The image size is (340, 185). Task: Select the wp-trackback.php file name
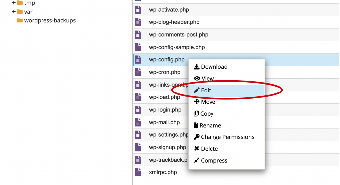coord(169,160)
